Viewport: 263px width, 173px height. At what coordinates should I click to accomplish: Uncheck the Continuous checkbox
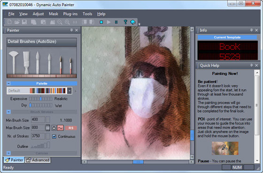pyautogui.click(x=54, y=137)
